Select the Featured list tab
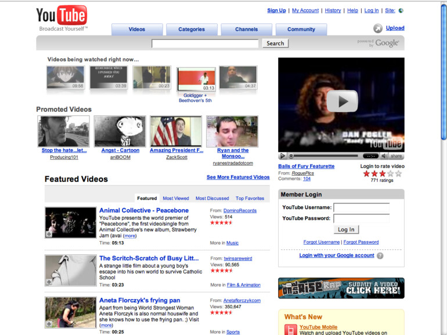 [147, 198]
